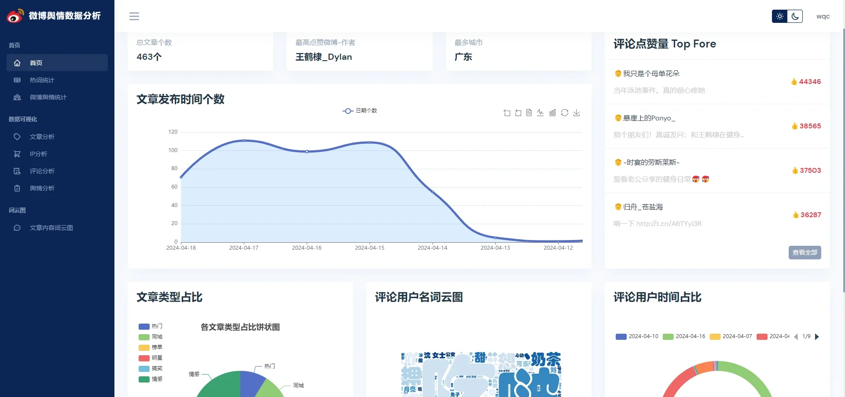
Task: Switch chart to line chart type
Action: (540, 113)
